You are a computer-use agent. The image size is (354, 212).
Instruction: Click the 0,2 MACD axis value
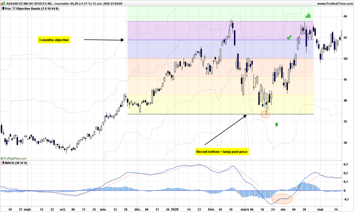[x=346, y=173]
